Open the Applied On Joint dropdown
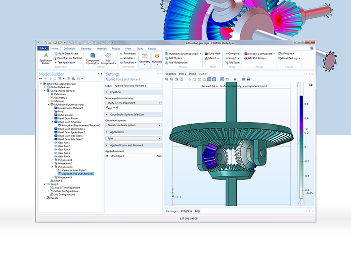Image resolution: width=351 pixels, height=258 pixels. click(133, 139)
